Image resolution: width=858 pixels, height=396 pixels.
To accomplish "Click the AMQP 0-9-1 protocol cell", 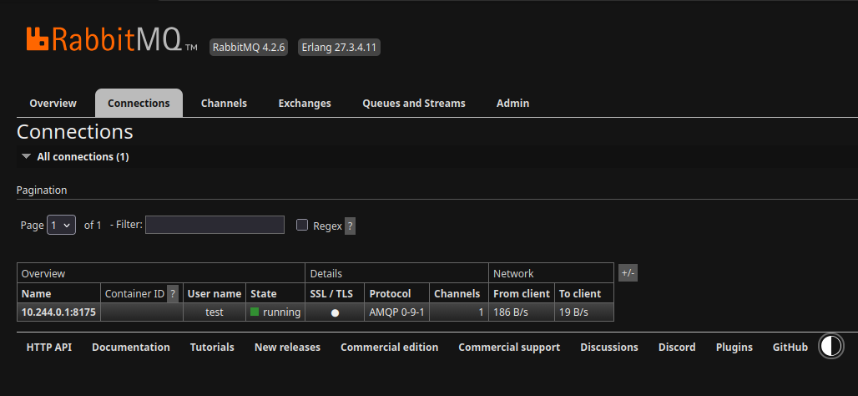I will click(x=396, y=312).
